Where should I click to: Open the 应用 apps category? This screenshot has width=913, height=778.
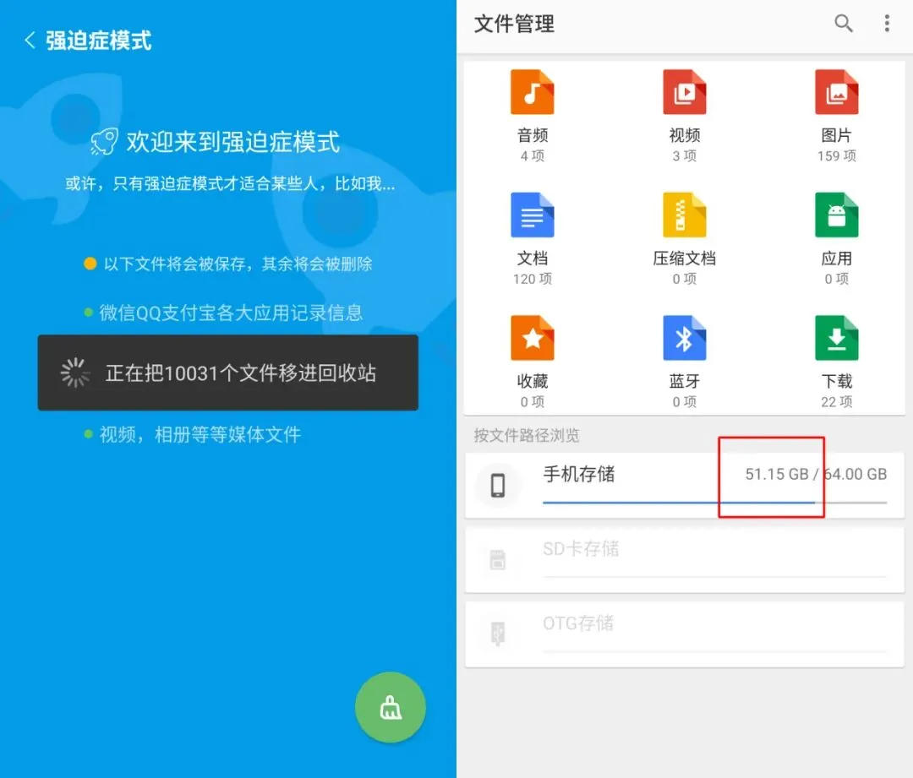pos(836,239)
